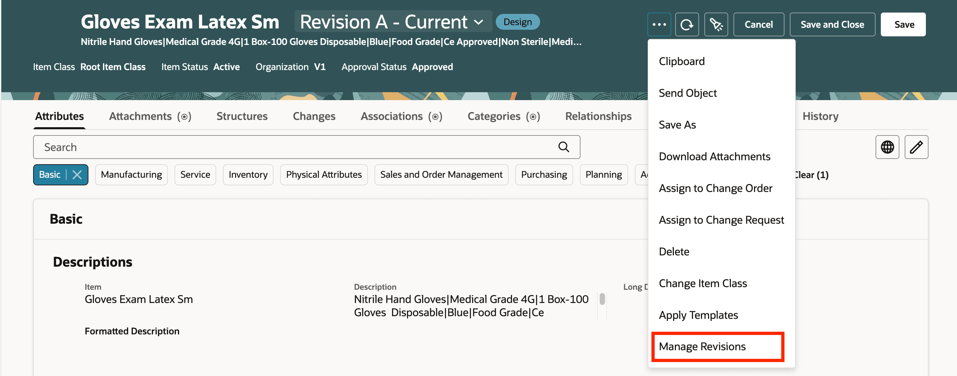Click inside the attribute Search field

click(x=260, y=147)
